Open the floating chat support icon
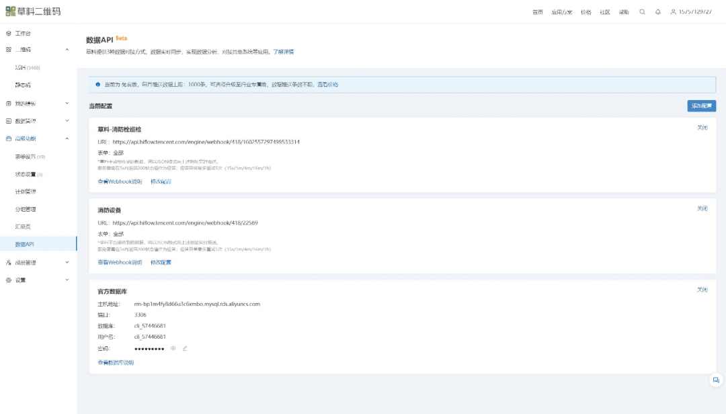This screenshot has width=726, height=414. 716,380
